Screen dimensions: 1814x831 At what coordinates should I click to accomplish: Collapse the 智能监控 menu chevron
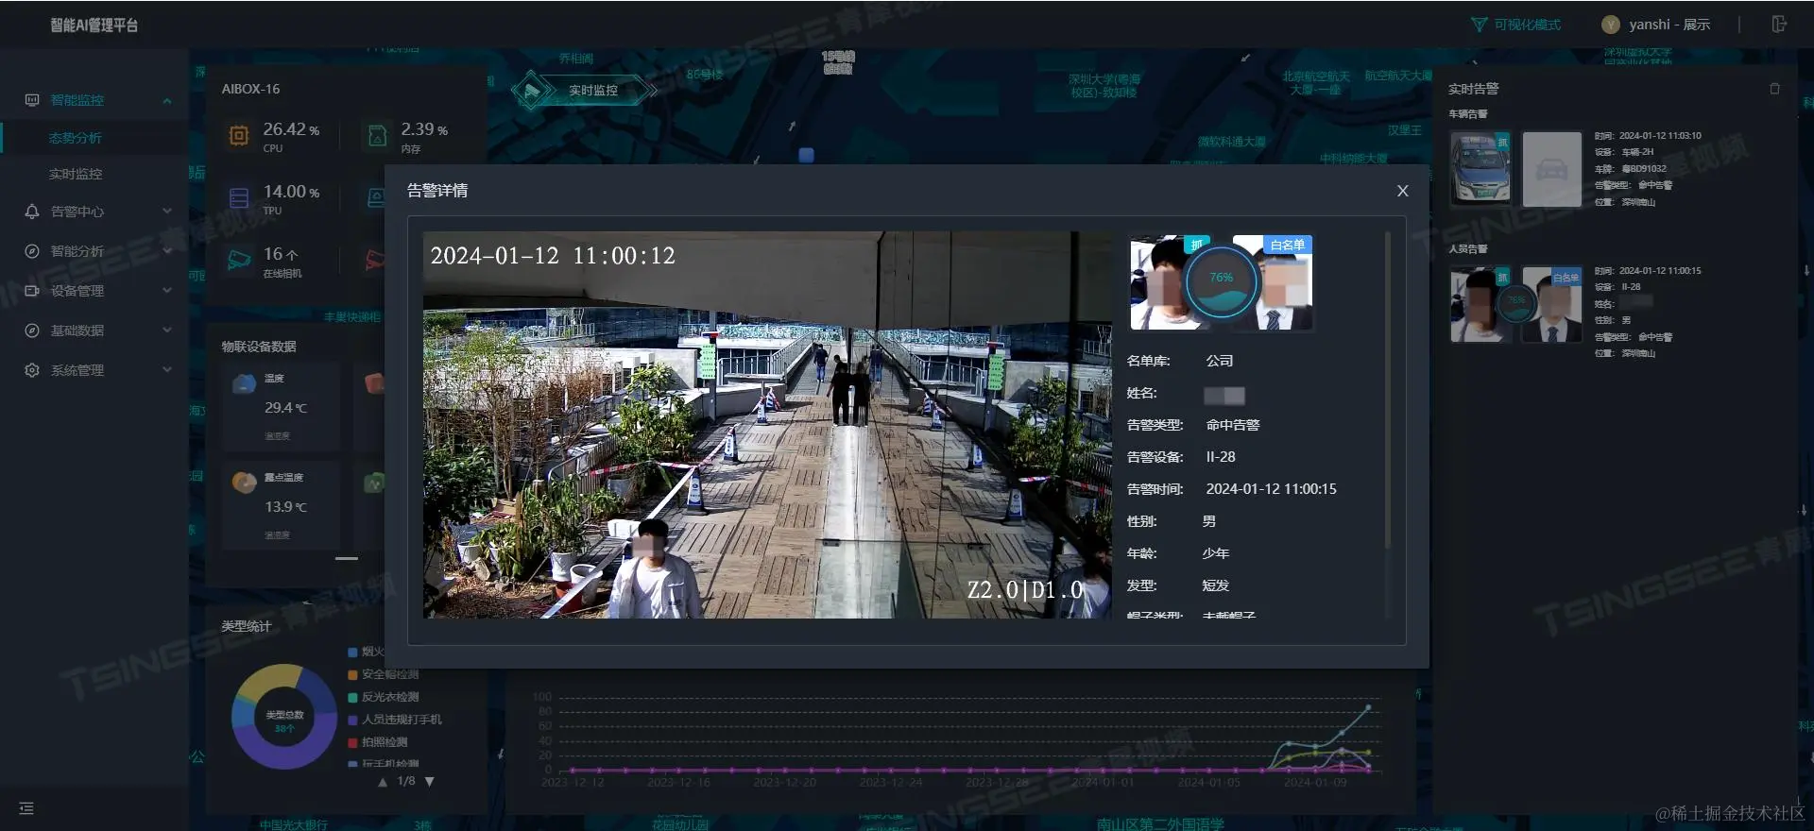click(x=167, y=101)
